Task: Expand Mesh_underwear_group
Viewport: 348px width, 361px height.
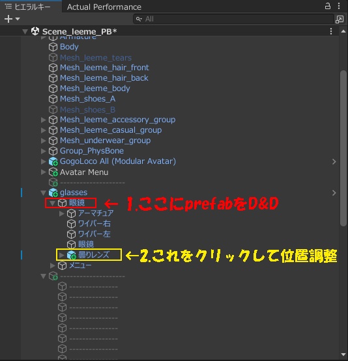Action: (x=44, y=140)
